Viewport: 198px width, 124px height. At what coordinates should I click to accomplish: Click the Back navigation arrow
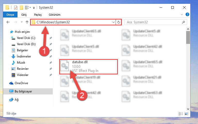[x=8, y=22]
